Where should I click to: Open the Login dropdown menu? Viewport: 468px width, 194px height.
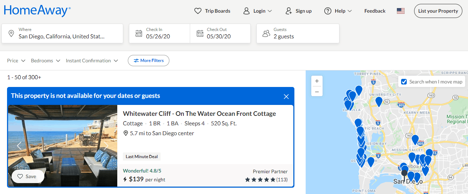click(257, 11)
